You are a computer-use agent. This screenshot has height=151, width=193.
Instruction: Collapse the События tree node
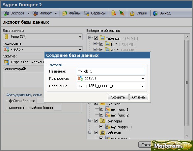[90, 132]
